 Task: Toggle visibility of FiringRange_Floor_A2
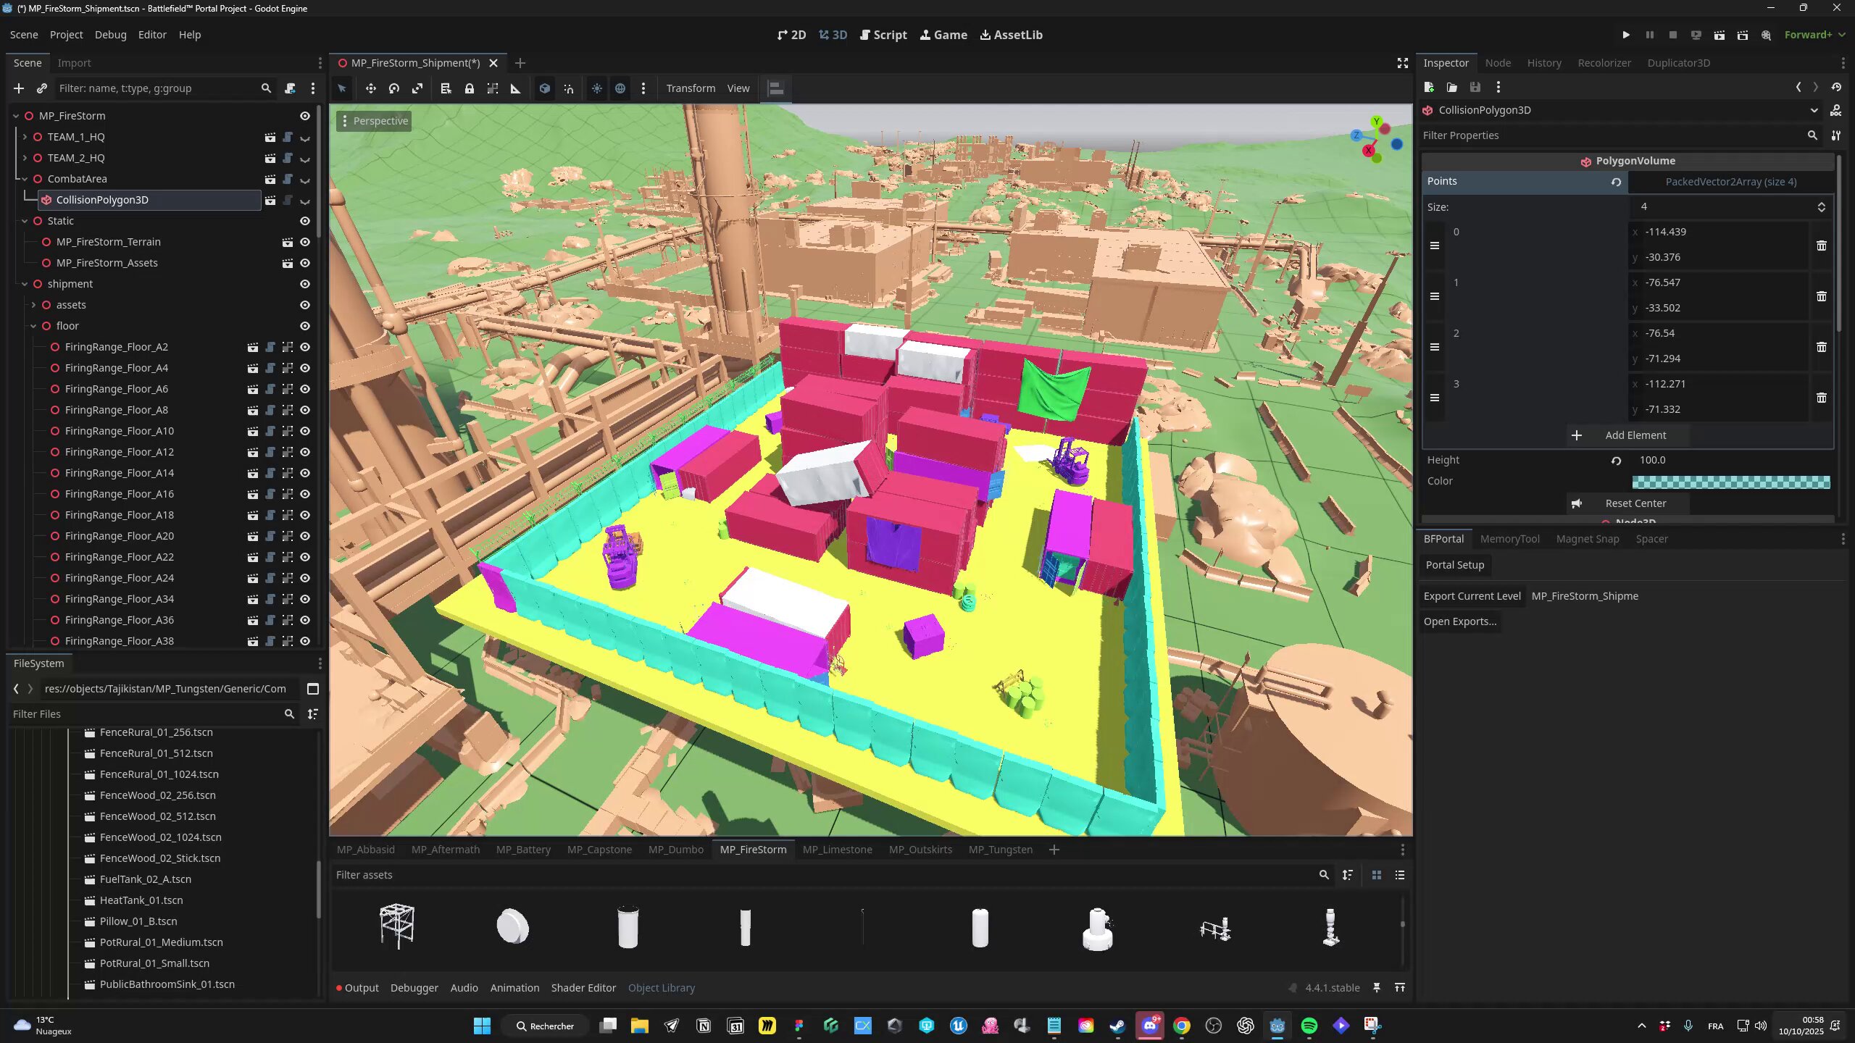click(x=305, y=347)
